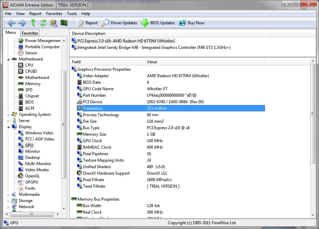This screenshot has width=319, height=229.
Task: Expand the Network tree node
Action: point(8,207)
